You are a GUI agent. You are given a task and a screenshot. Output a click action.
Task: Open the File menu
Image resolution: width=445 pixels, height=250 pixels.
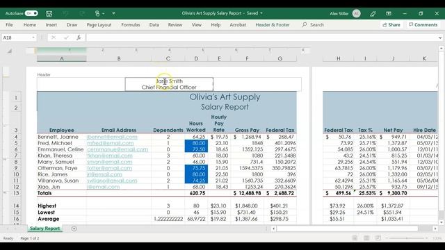tap(9, 25)
